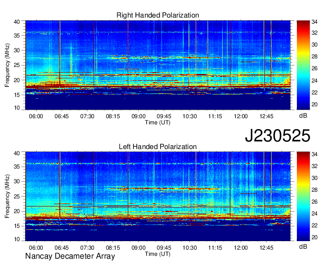Click the 06:45 time tick under Right Handed plot
Screen dimensions: 323x262
point(61,116)
